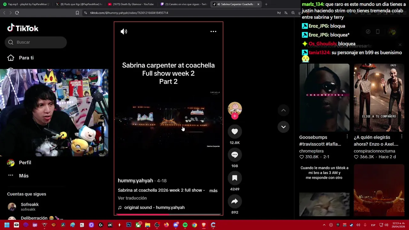The image size is (409, 230).
Task: Open Discord from the taskbar
Action: click(x=176, y=225)
